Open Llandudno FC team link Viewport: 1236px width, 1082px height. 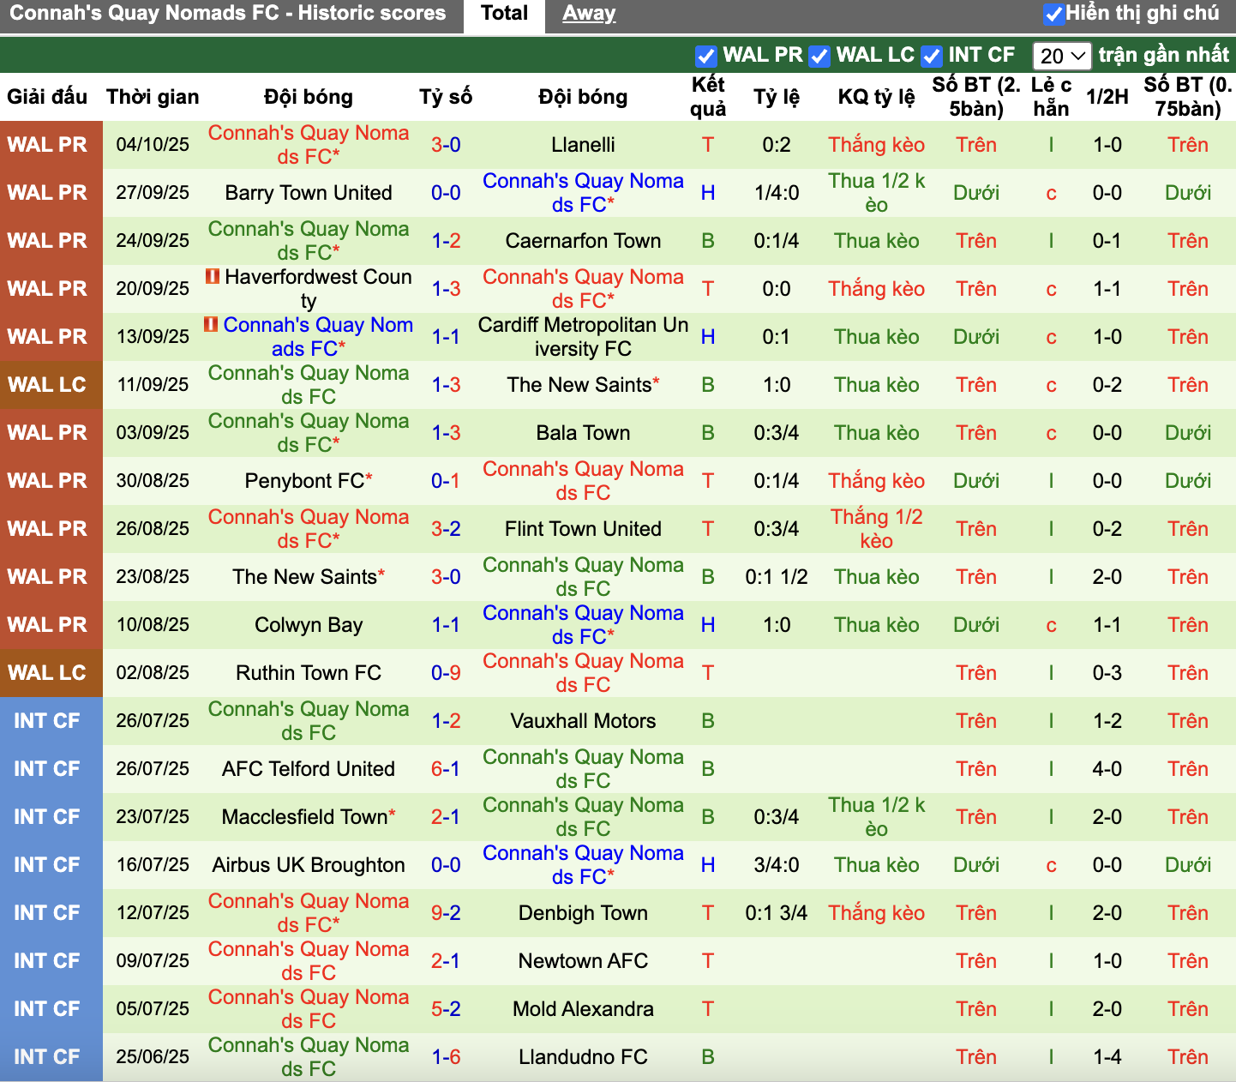583,1057
